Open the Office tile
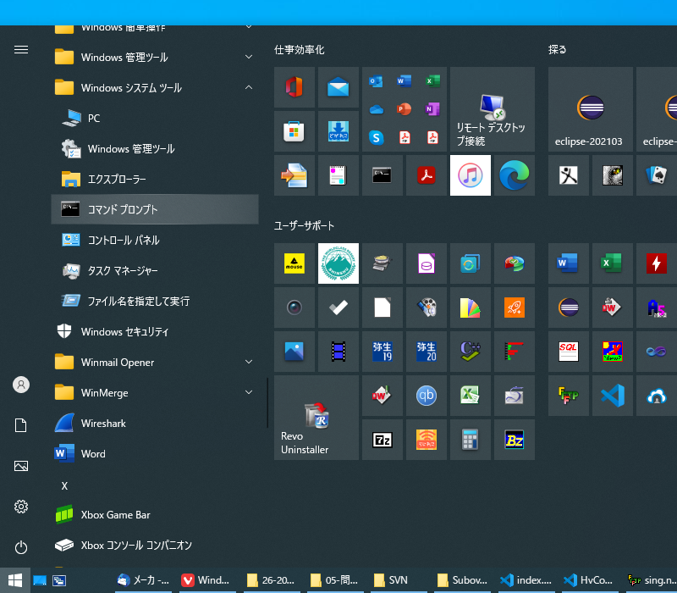The height and width of the screenshot is (593, 677). pos(294,87)
